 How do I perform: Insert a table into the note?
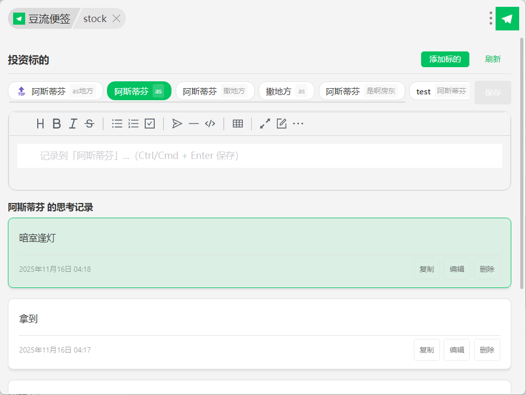click(x=238, y=124)
